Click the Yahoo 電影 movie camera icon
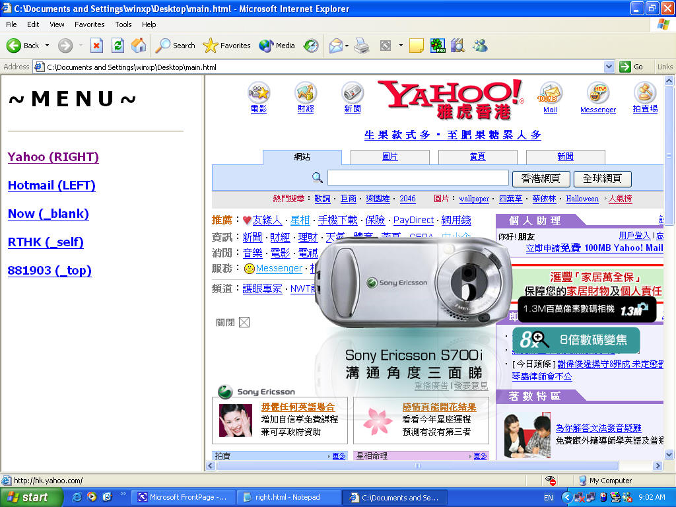This screenshot has height=507, width=676. pos(259,92)
